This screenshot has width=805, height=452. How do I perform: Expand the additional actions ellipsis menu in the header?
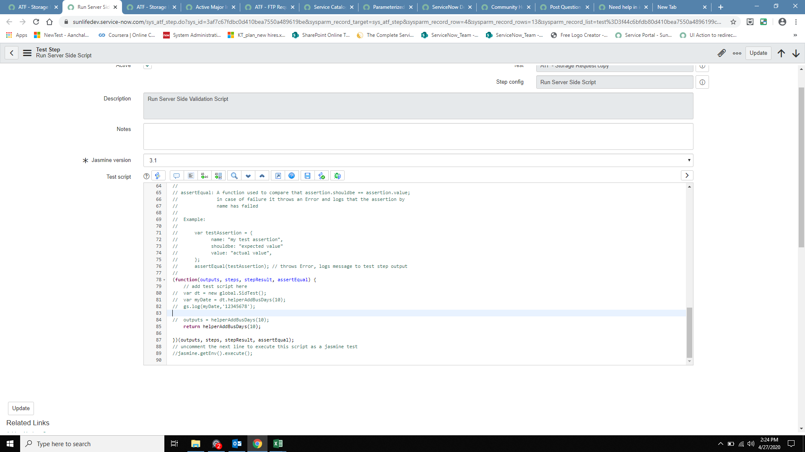click(737, 53)
